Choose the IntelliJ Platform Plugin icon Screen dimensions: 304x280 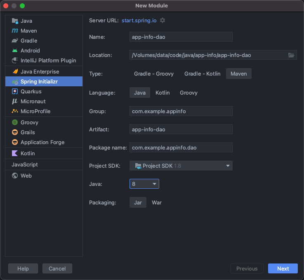pos(15,60)
